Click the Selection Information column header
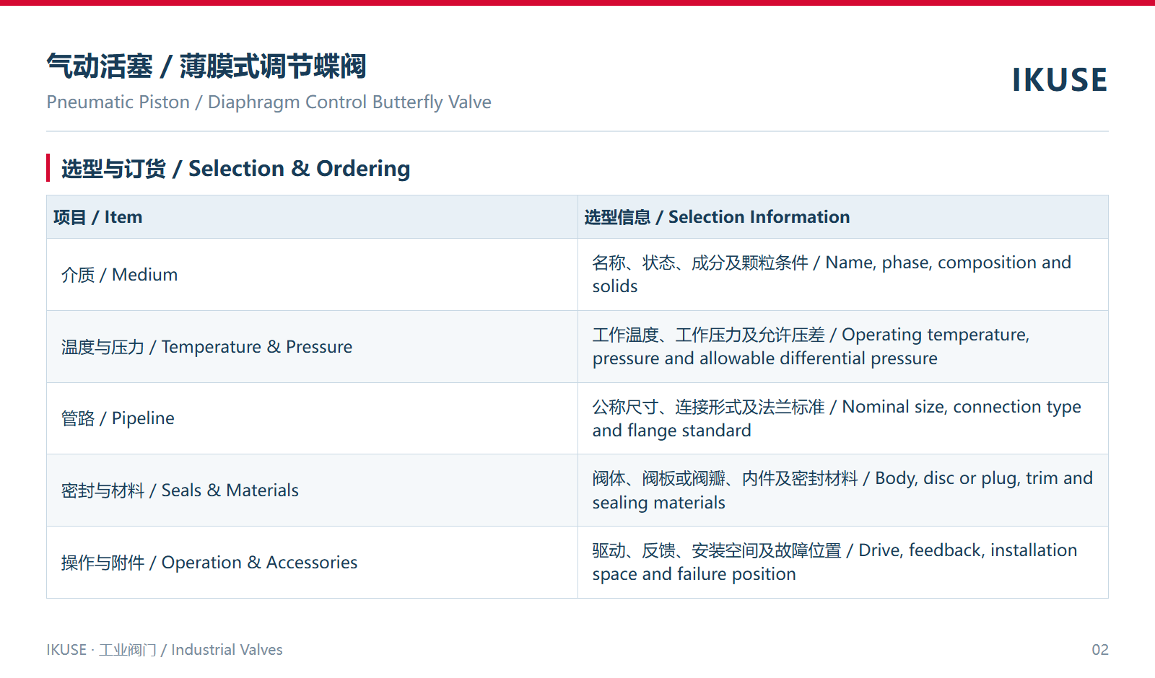Screen dimensions: 1155x678 pos(843,217)
